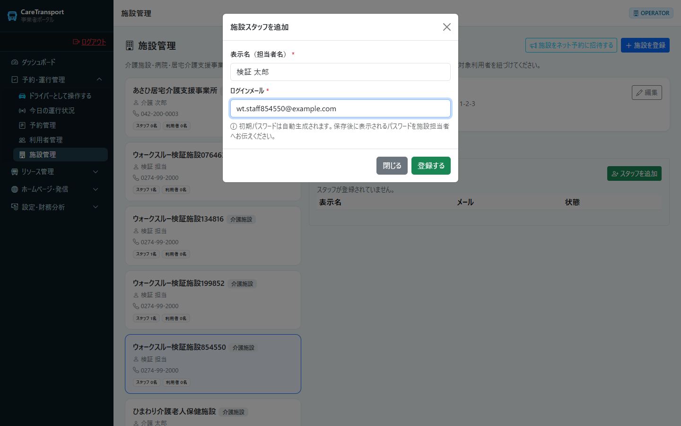Click the 閉じる button in the dialog

tap(392, 166)
